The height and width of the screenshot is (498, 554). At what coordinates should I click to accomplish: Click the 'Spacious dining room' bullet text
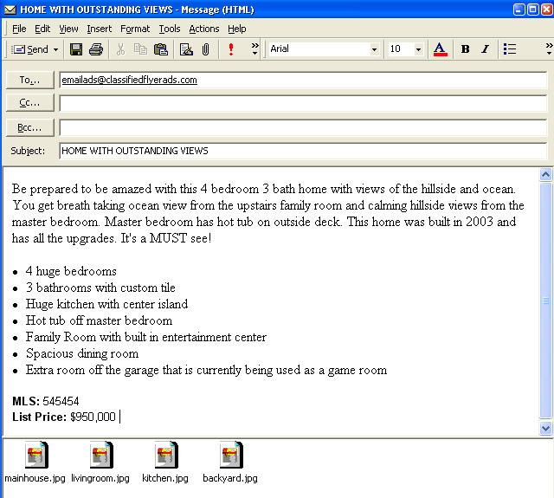click(82, 353)
